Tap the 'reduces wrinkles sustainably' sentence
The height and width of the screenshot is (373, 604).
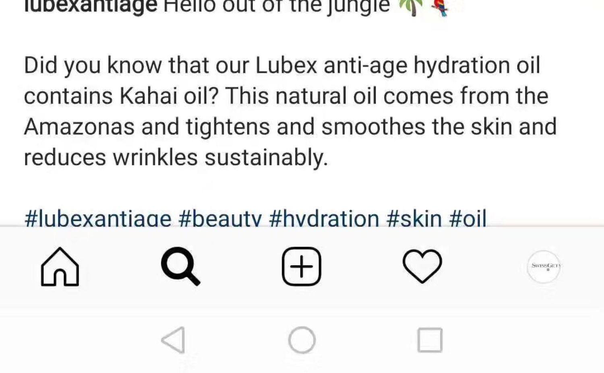point(176,157)
